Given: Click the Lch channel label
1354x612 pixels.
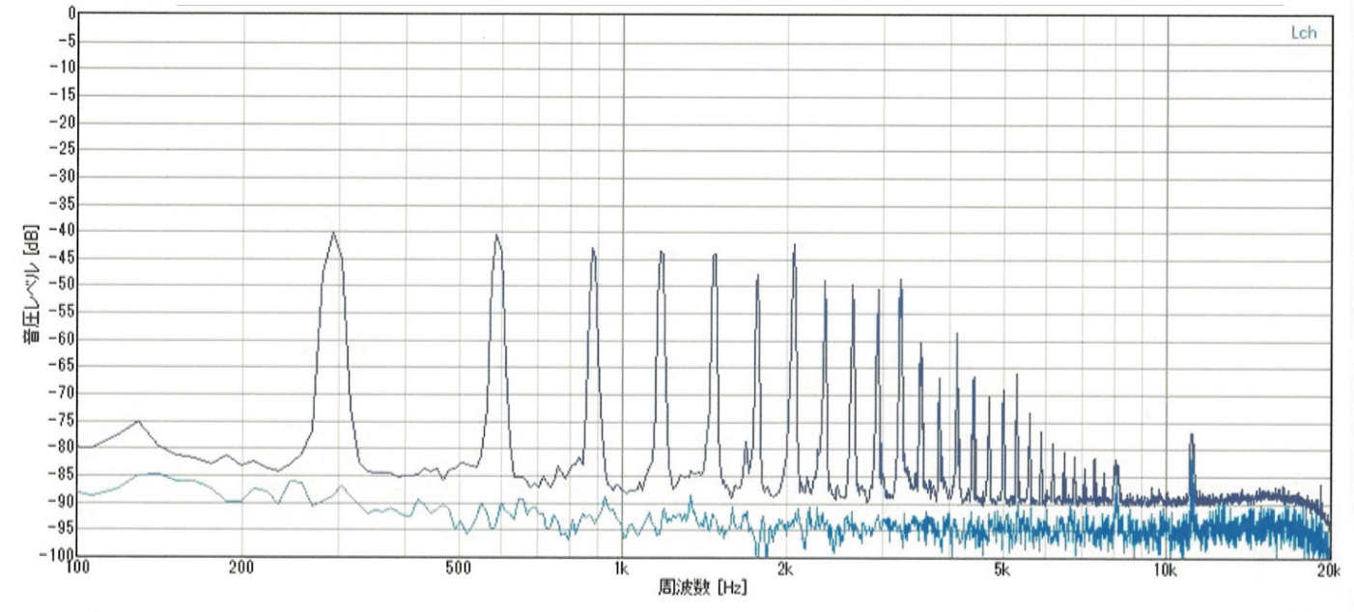Looking at the screenshot, I should coord(1302,33).
